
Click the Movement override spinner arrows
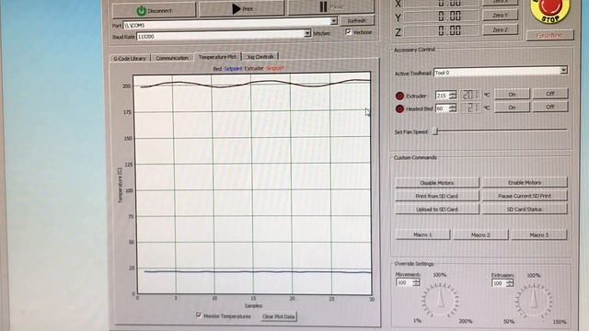[x=416, y=282]
